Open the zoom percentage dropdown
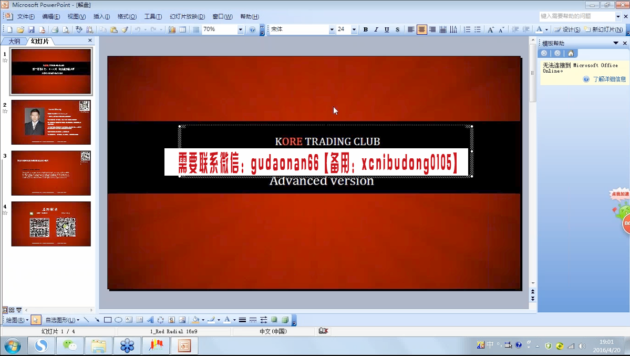This screenshot has height=356, width=630. (x=240, y=29)
